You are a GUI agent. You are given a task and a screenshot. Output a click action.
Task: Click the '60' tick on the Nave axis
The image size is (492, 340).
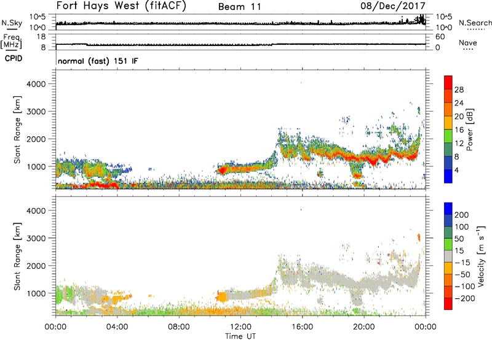(440, 37)
